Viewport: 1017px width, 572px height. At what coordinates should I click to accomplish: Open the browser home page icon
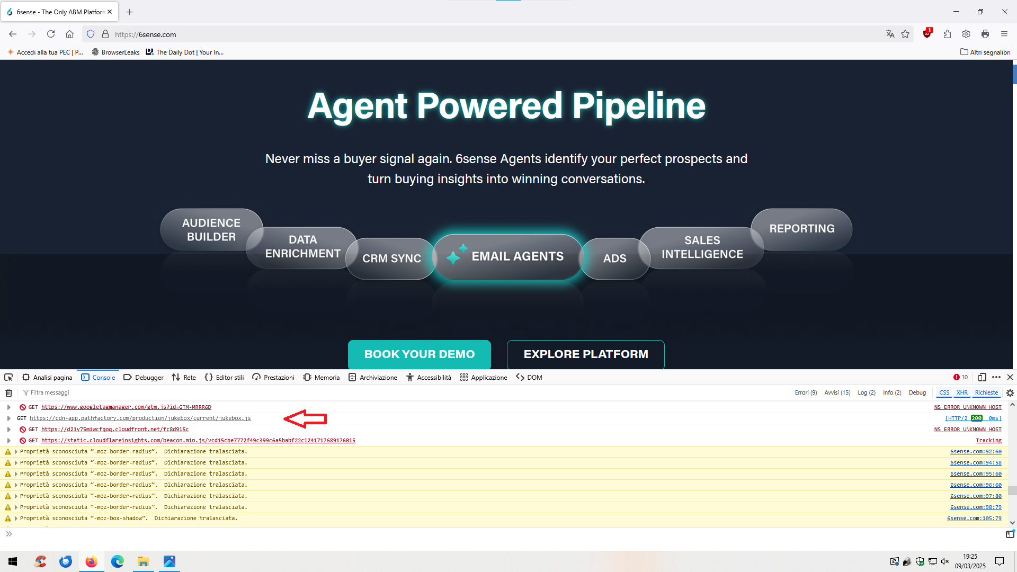pyautogui.click(x=69, y=34)
